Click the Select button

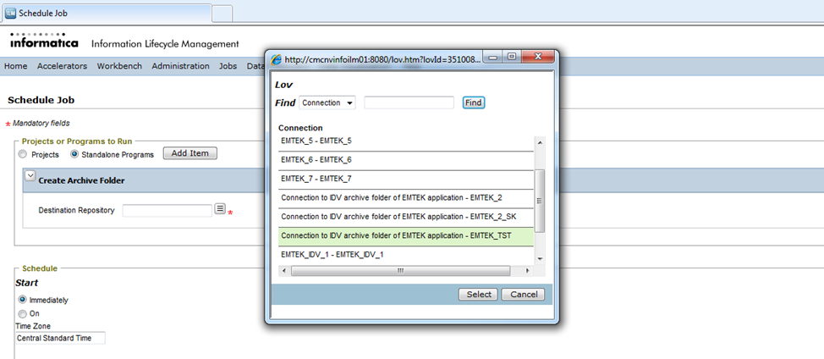[478, 295]
